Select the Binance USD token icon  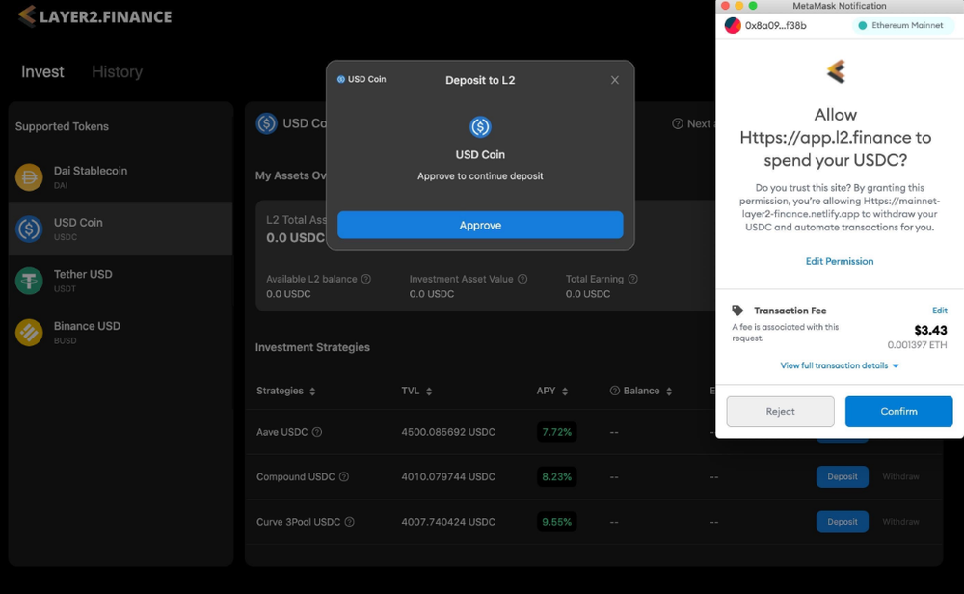(x=29, y=332)
